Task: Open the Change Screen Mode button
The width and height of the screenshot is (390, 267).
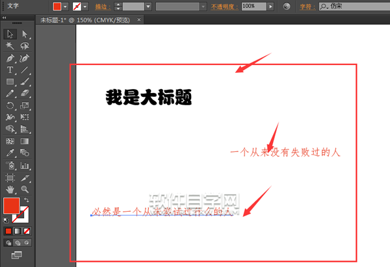Action: (17, 255)
